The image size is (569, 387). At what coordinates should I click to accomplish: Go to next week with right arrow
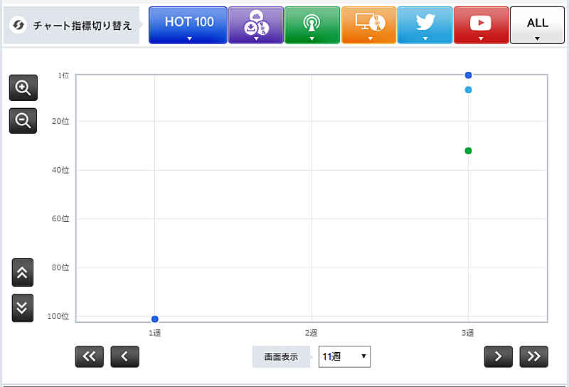(x=498, y=356)
